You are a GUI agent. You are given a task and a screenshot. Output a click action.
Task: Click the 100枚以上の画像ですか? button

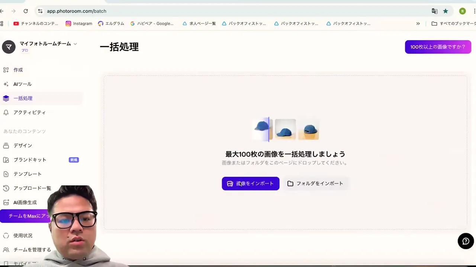click(438, 47)
